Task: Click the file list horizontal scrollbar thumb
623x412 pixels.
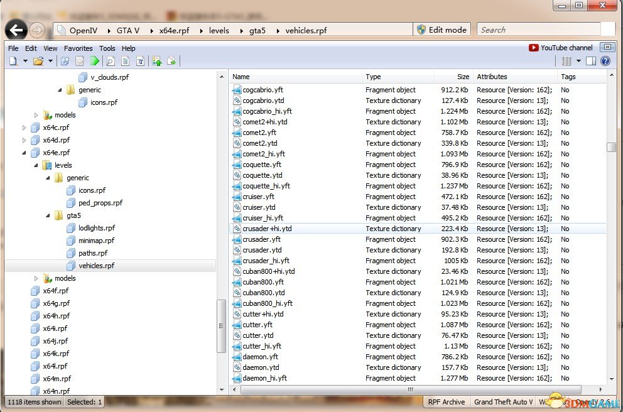Action: [x=411, y=390]
